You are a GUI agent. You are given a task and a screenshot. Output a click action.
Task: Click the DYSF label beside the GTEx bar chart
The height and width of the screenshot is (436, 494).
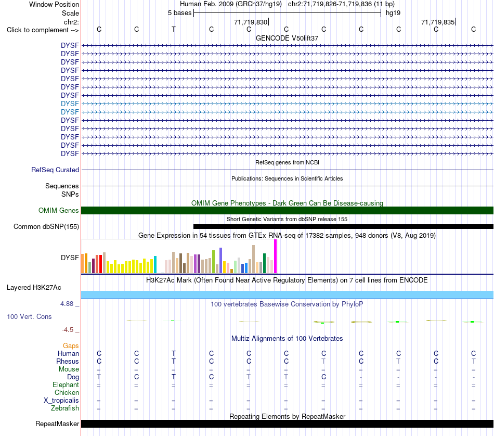[70, 258]
